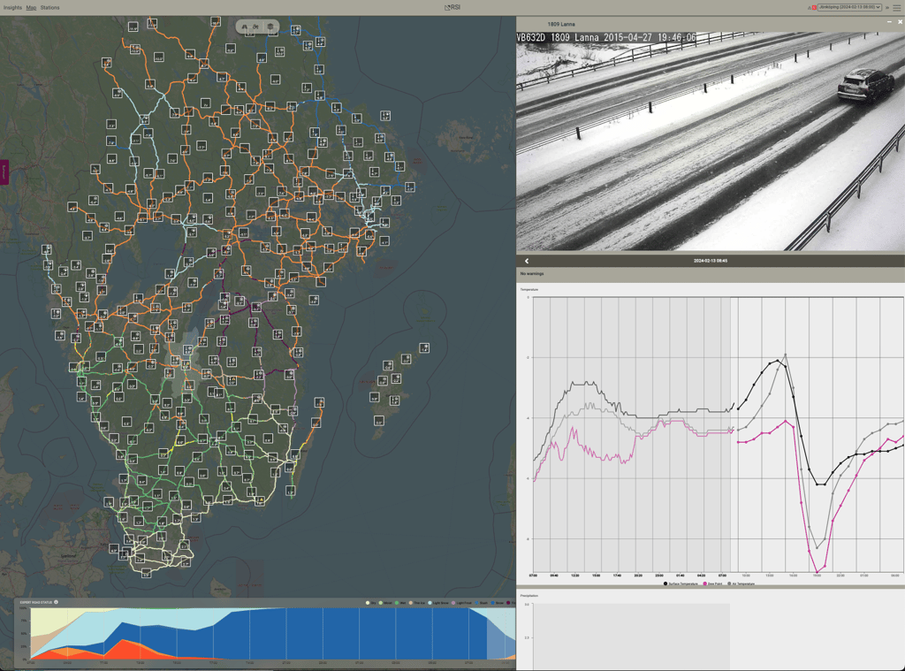The width and height of the screenshot is (905, 671).
Task: Click the map layers stack icon
Action: click(x=270, y=27)
